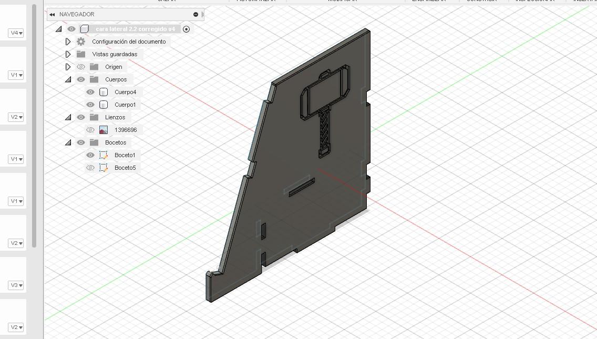
Task: Click the Origen folder icon
Action: [x=94, y=67]
